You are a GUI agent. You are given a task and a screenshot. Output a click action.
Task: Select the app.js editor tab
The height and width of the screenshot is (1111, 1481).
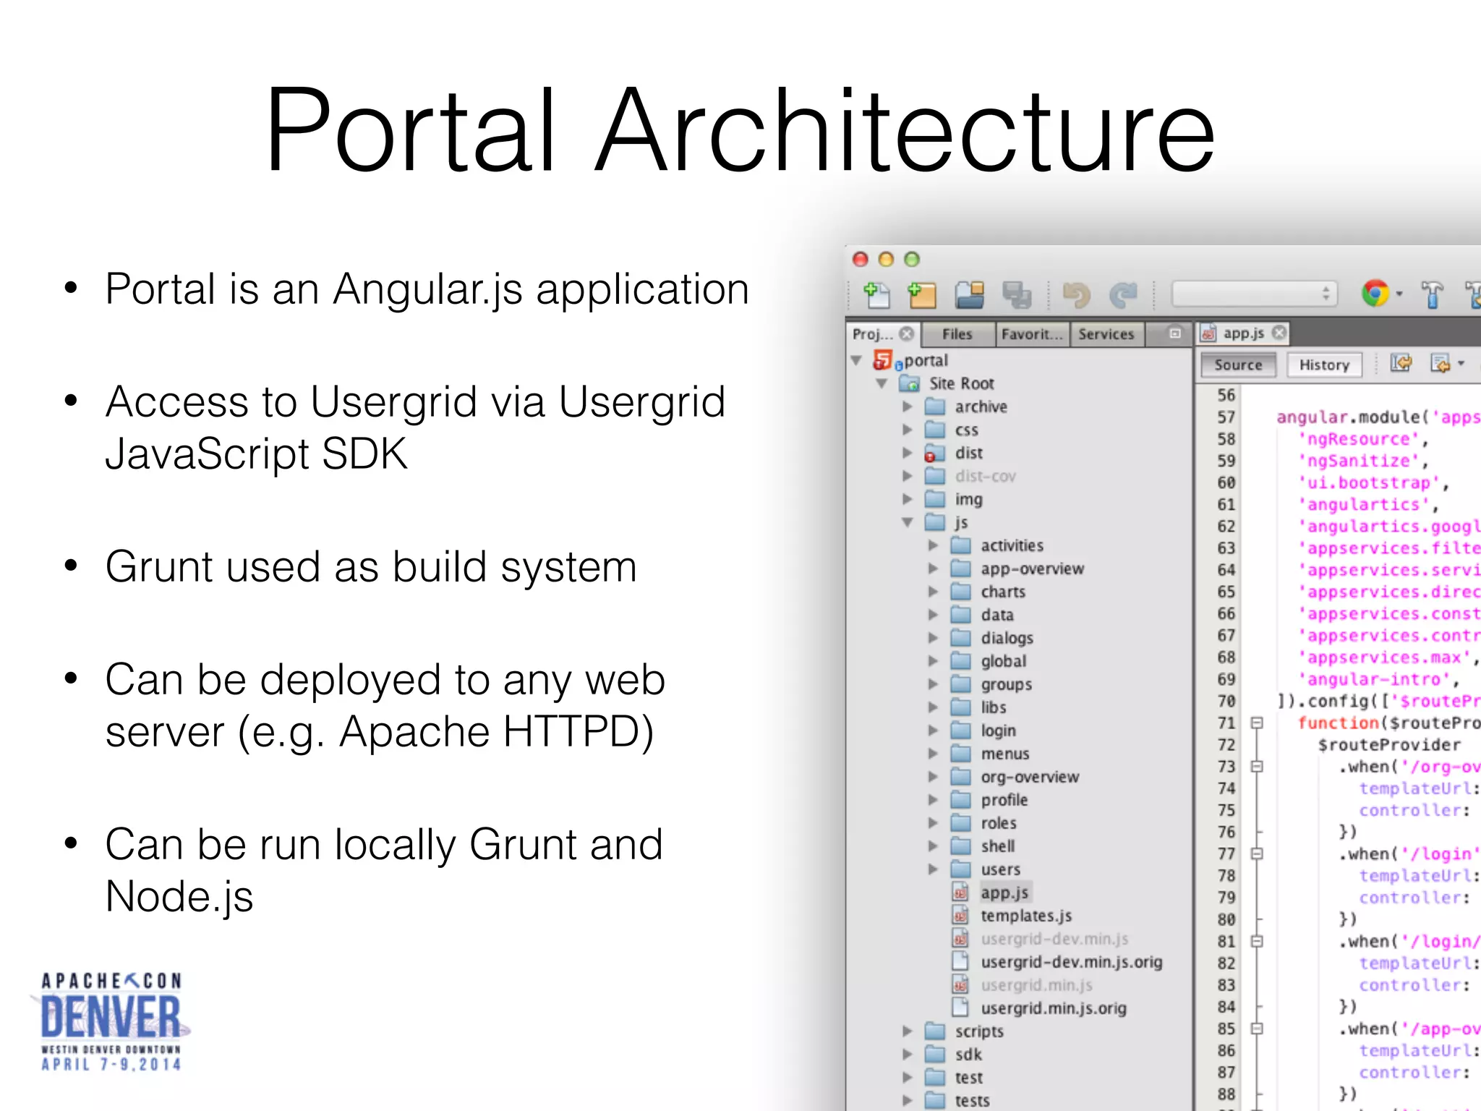coord(1243,333)
